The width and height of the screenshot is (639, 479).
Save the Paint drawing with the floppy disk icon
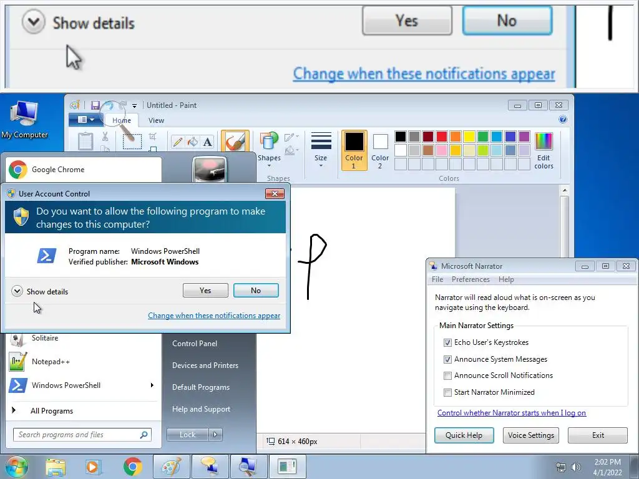pyautogui.click(x=95, y=105)
